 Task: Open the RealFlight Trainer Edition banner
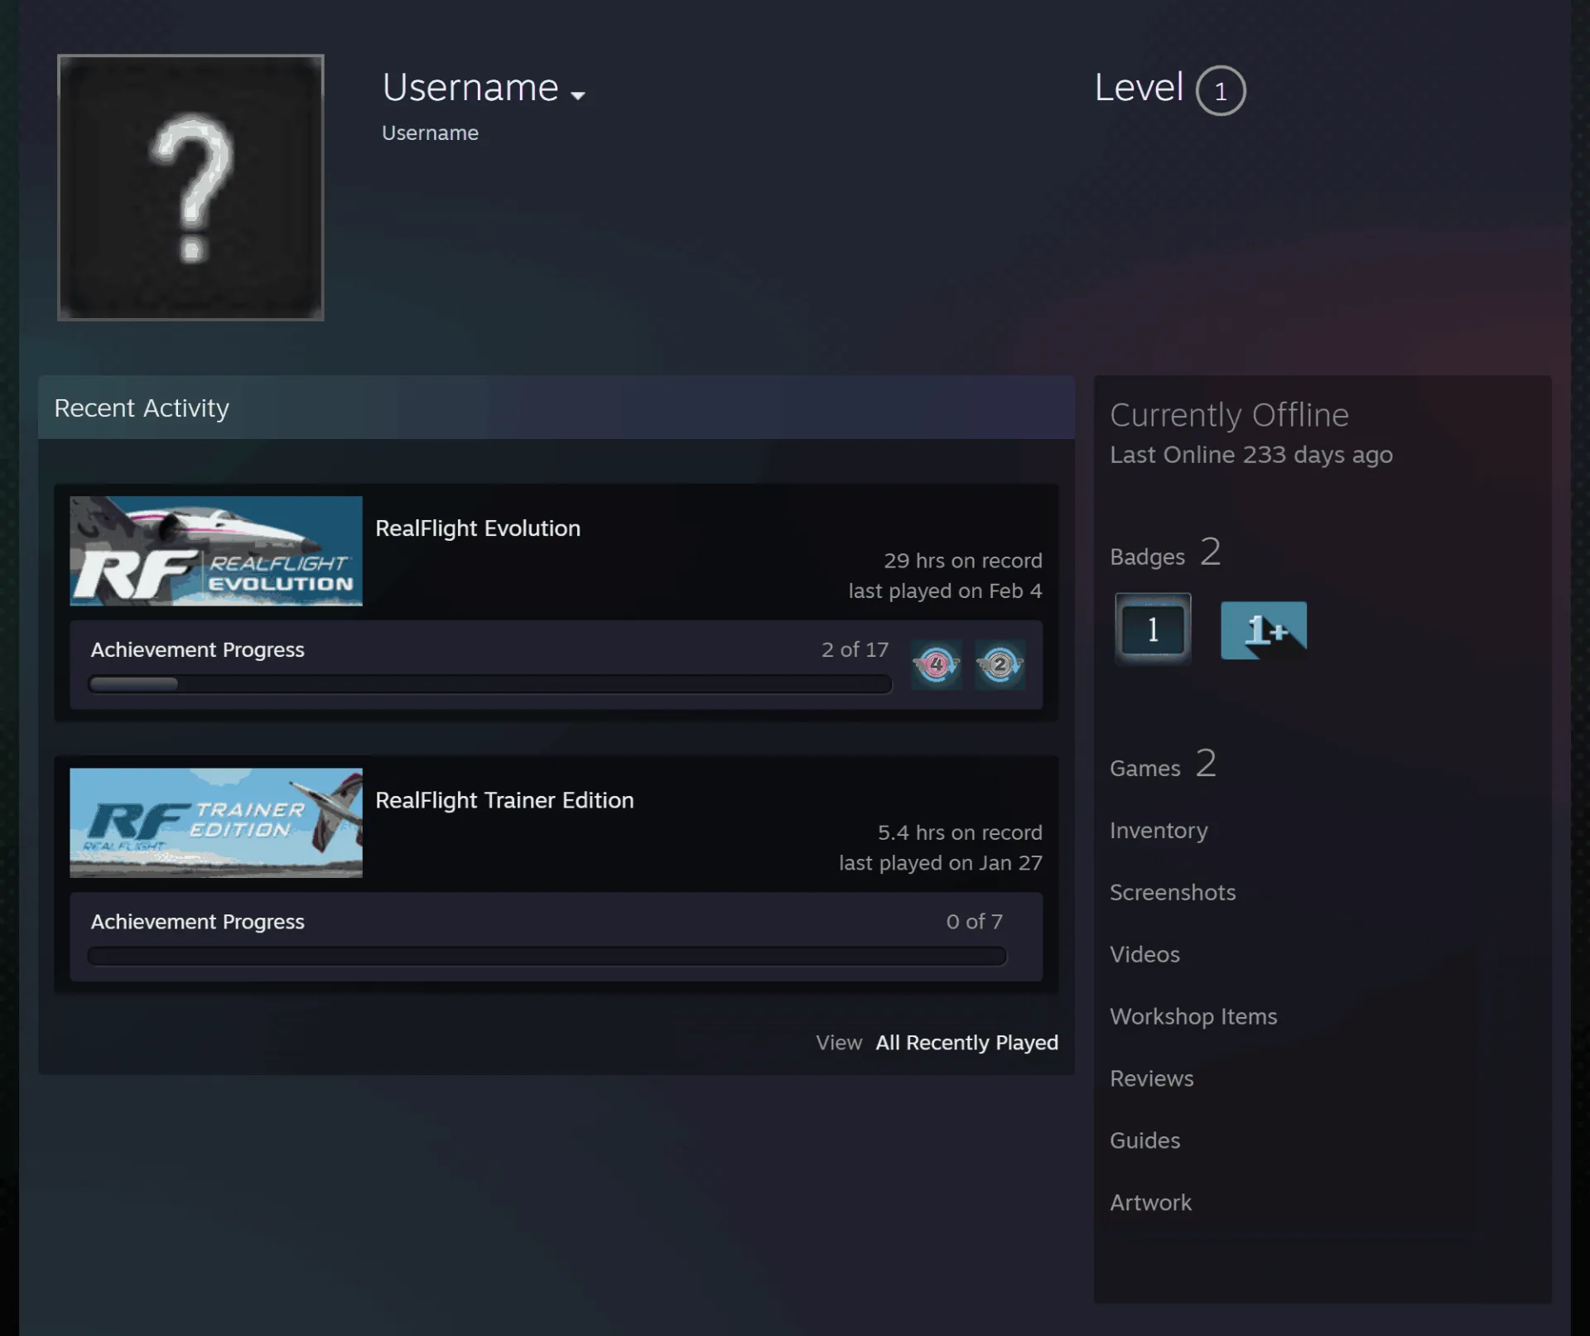click(216, 822)
